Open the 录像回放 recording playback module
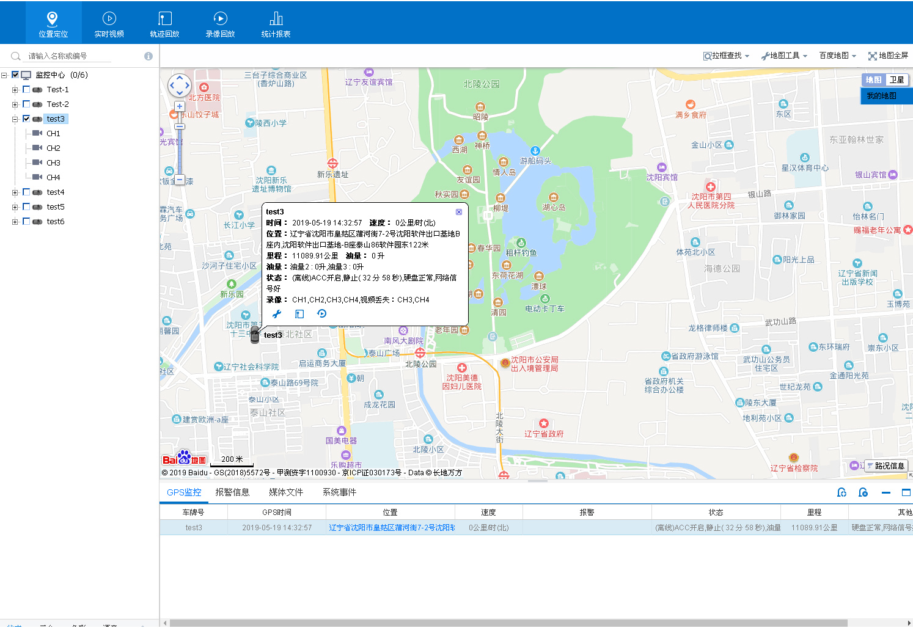 (220, 24)
